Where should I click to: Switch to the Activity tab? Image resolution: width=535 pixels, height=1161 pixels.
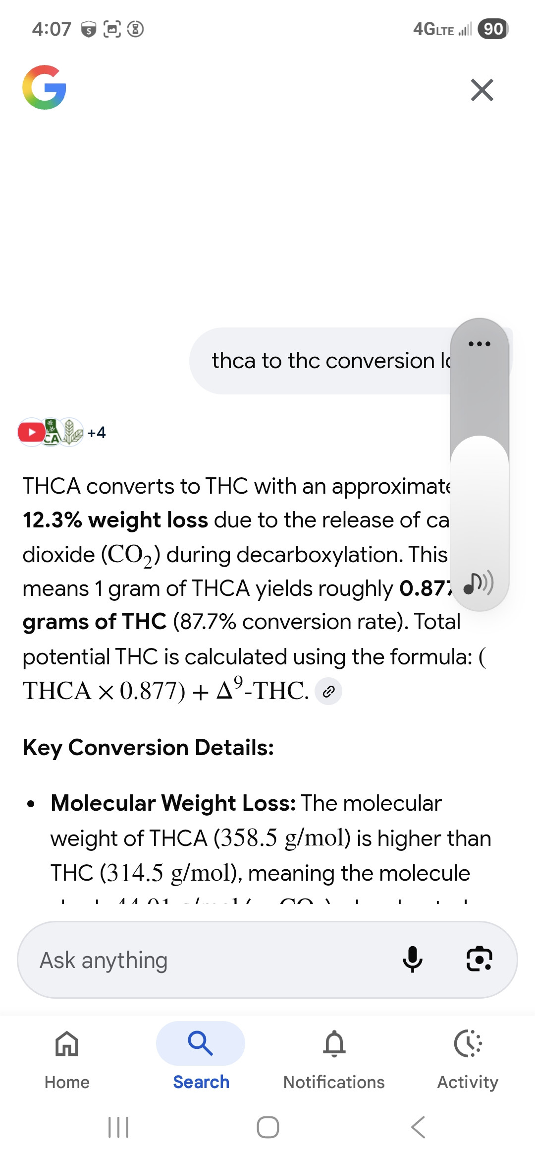[x=468, y=1055]
